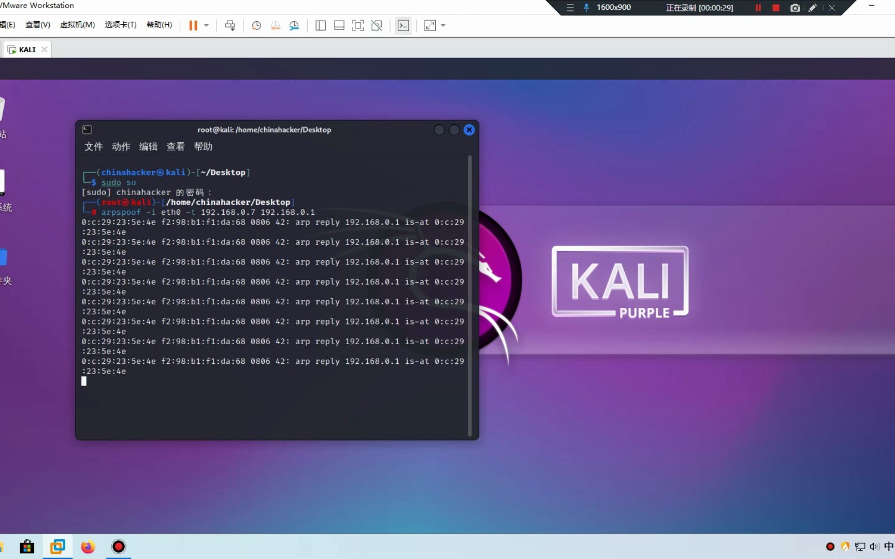
Task: Pause the virtual machine with the orange pause button
Action: pos(193,25)
